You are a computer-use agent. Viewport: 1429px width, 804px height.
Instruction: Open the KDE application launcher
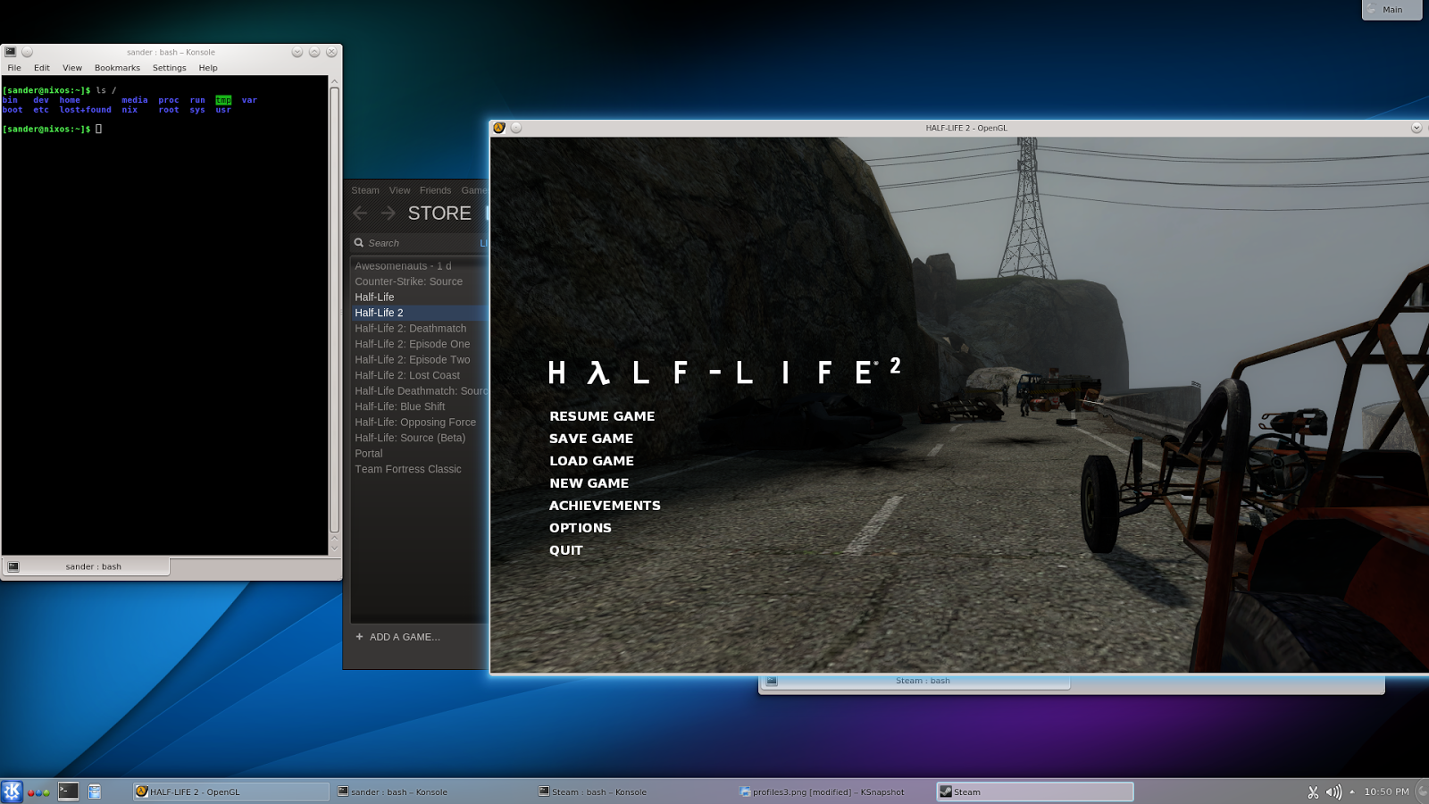pos(12,791)
